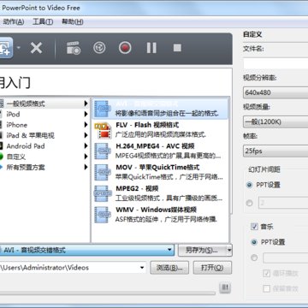
Task: Click the 打开(O) button
Action: click(212, 268)
